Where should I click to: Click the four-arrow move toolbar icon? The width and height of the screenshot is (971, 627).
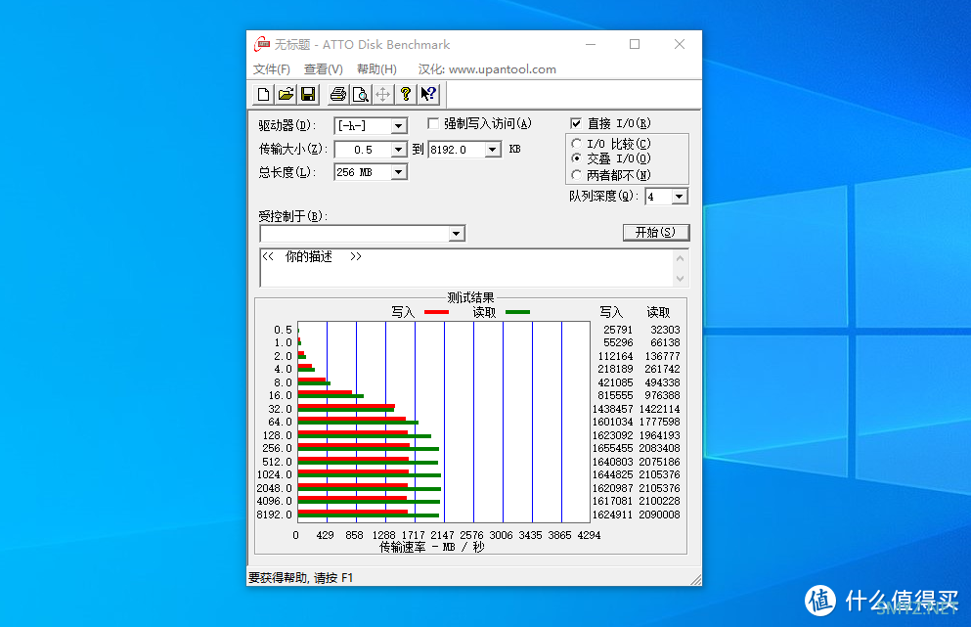[382, 94]
